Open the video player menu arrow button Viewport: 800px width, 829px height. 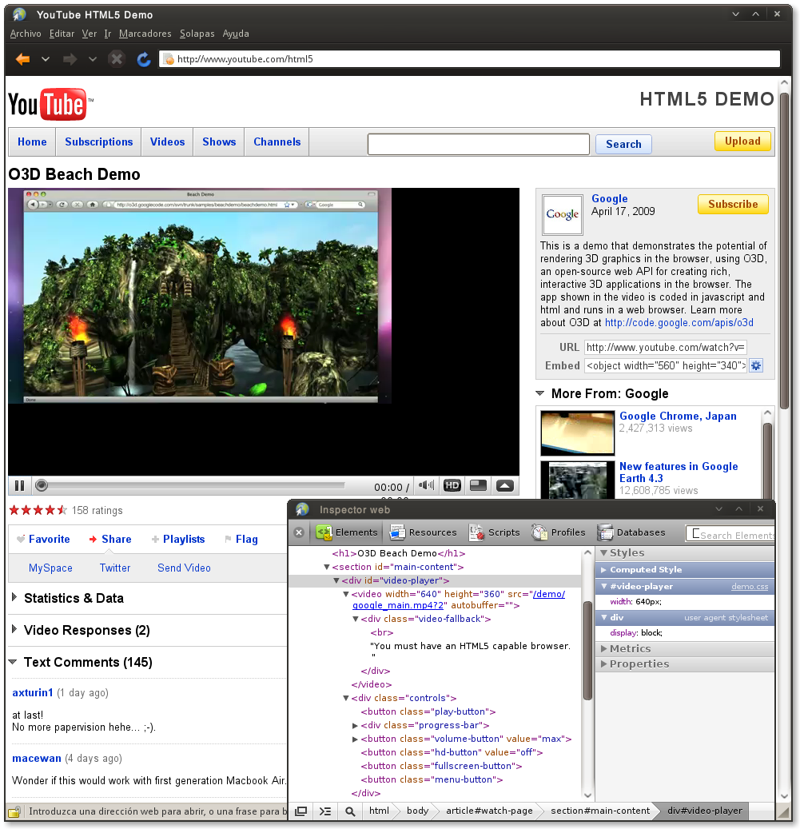(505, 485)
